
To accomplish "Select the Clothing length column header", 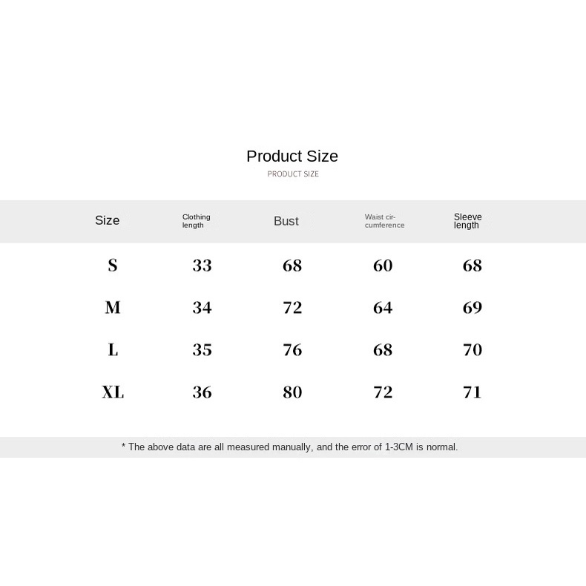I will (197, 221).
